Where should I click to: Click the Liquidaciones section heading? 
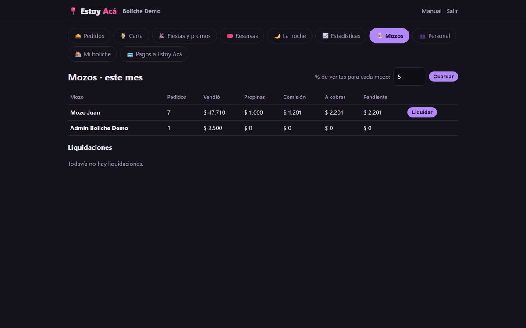(90, 147)
